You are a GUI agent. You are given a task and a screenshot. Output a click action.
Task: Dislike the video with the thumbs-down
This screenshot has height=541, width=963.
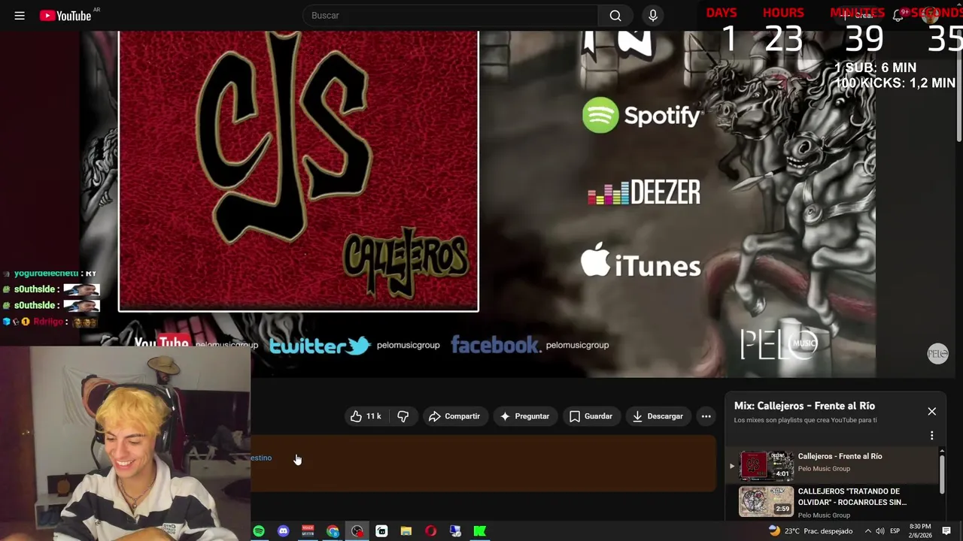(x=403, y=416)
